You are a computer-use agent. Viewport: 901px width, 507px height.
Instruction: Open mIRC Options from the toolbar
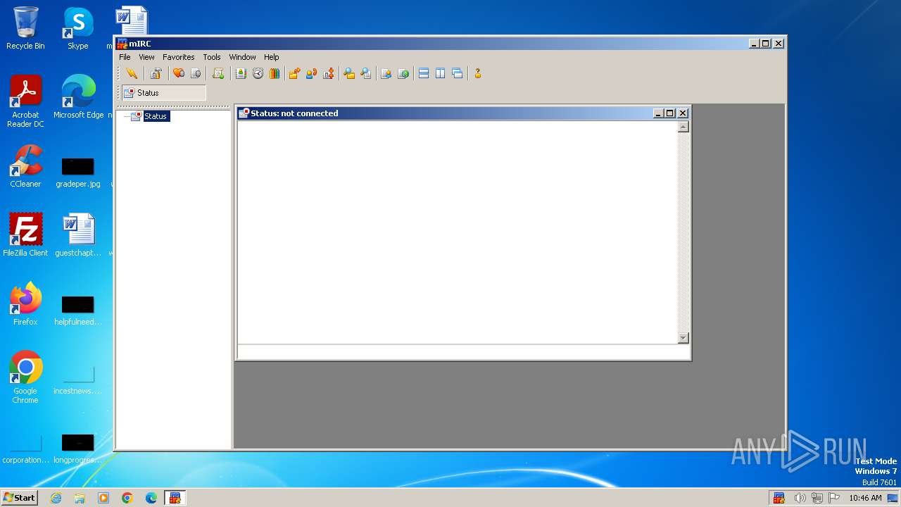(x=156, y=73)
